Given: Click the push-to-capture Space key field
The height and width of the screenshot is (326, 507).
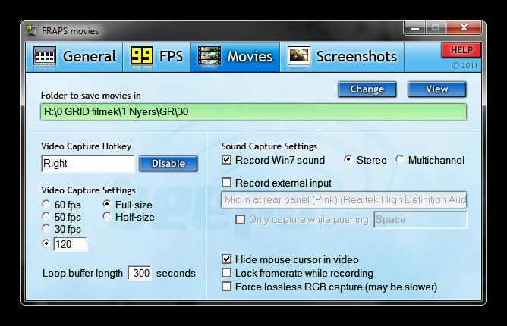Looking at the screenshot, I should point(420,220).
